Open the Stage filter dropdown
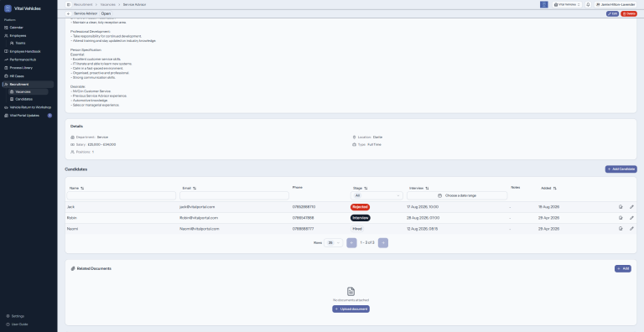 [x=377, y=195]
